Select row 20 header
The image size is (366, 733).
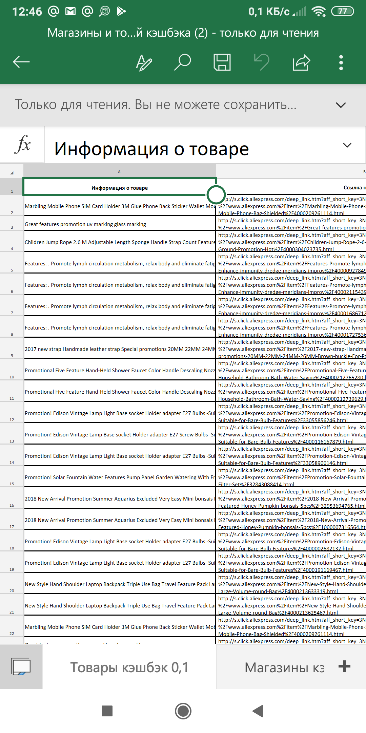pos(12,583)
